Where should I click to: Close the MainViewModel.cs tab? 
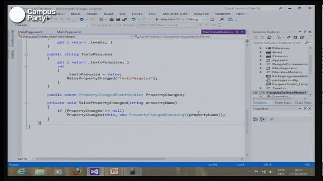point(242,32)
